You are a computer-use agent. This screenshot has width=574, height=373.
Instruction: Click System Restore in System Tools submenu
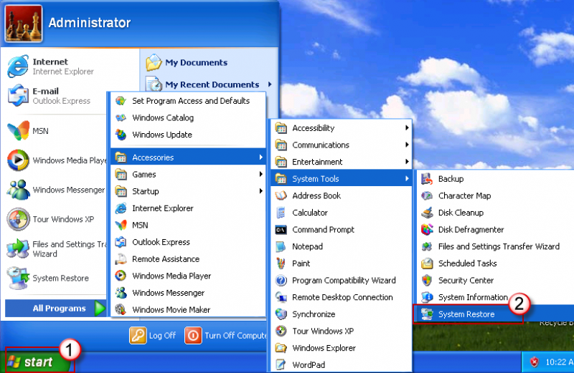tap(493, 314)
